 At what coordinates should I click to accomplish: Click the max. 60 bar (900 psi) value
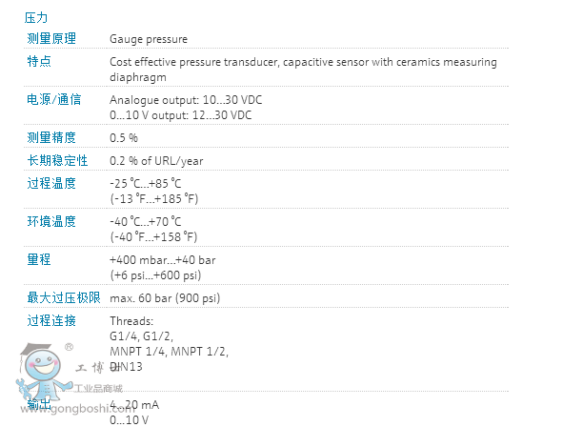[x=165, y=298]
